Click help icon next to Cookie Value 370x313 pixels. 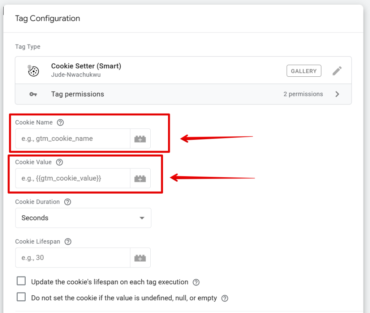pos(60,162)
